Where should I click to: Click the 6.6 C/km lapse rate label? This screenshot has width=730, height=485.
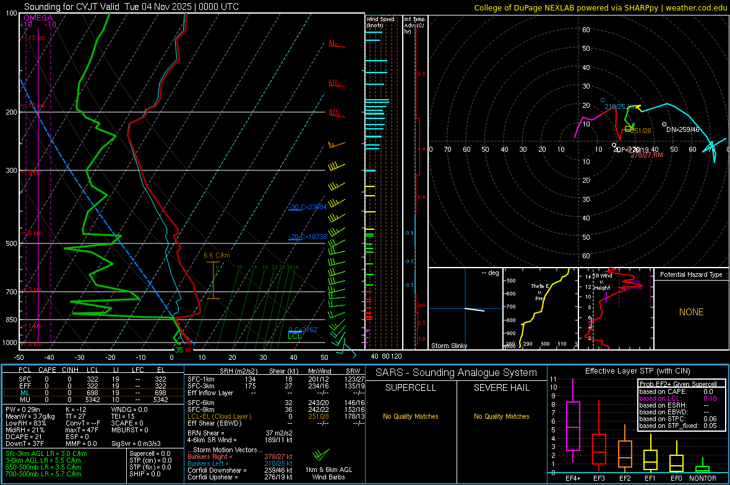(x=217, y=255)
